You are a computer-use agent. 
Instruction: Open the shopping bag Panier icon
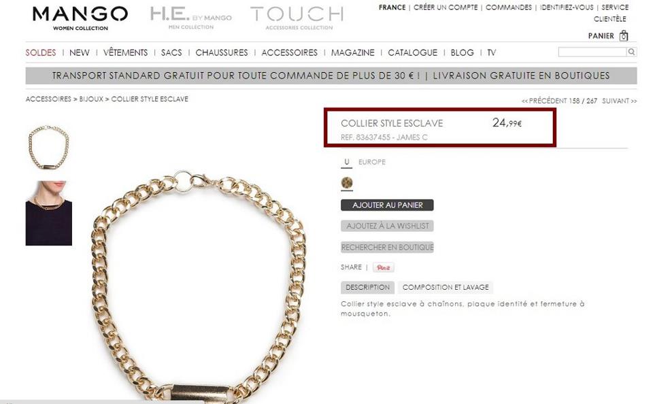coord(623,36)
